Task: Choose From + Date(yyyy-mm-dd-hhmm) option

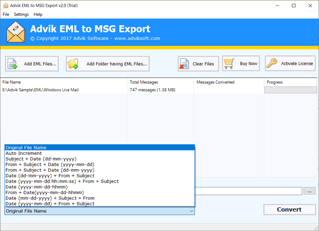Action: click(100, 192)
